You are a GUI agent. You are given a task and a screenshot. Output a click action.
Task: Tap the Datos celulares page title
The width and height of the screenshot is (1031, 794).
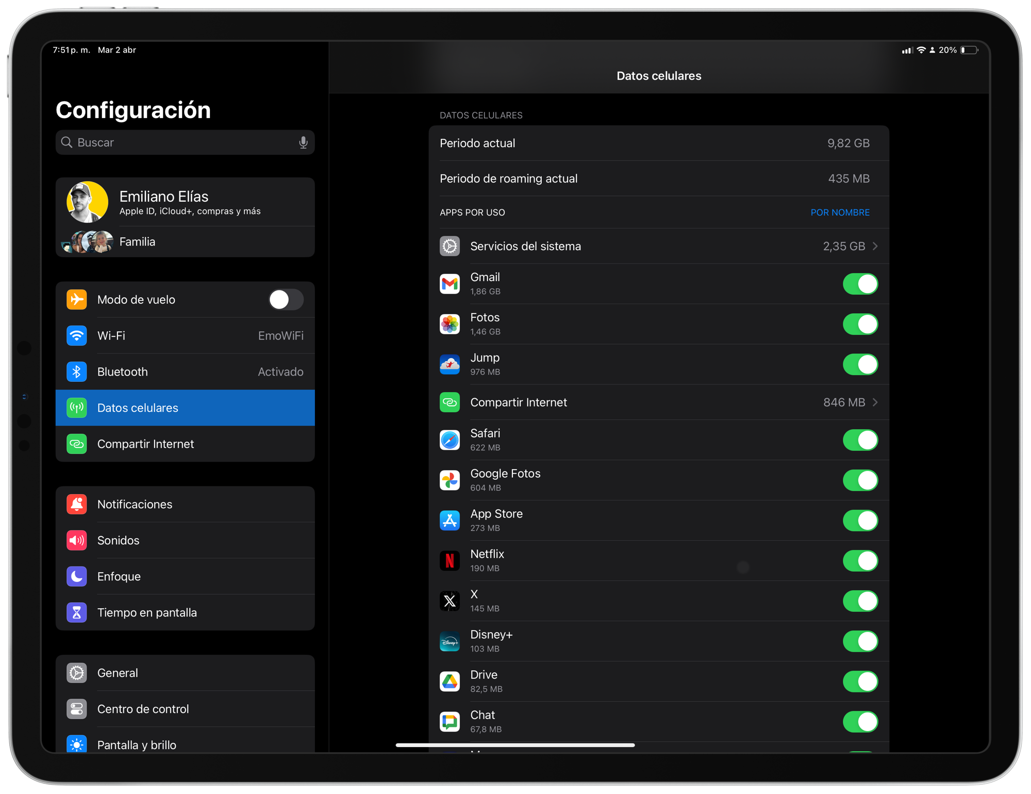pos(659,76)
